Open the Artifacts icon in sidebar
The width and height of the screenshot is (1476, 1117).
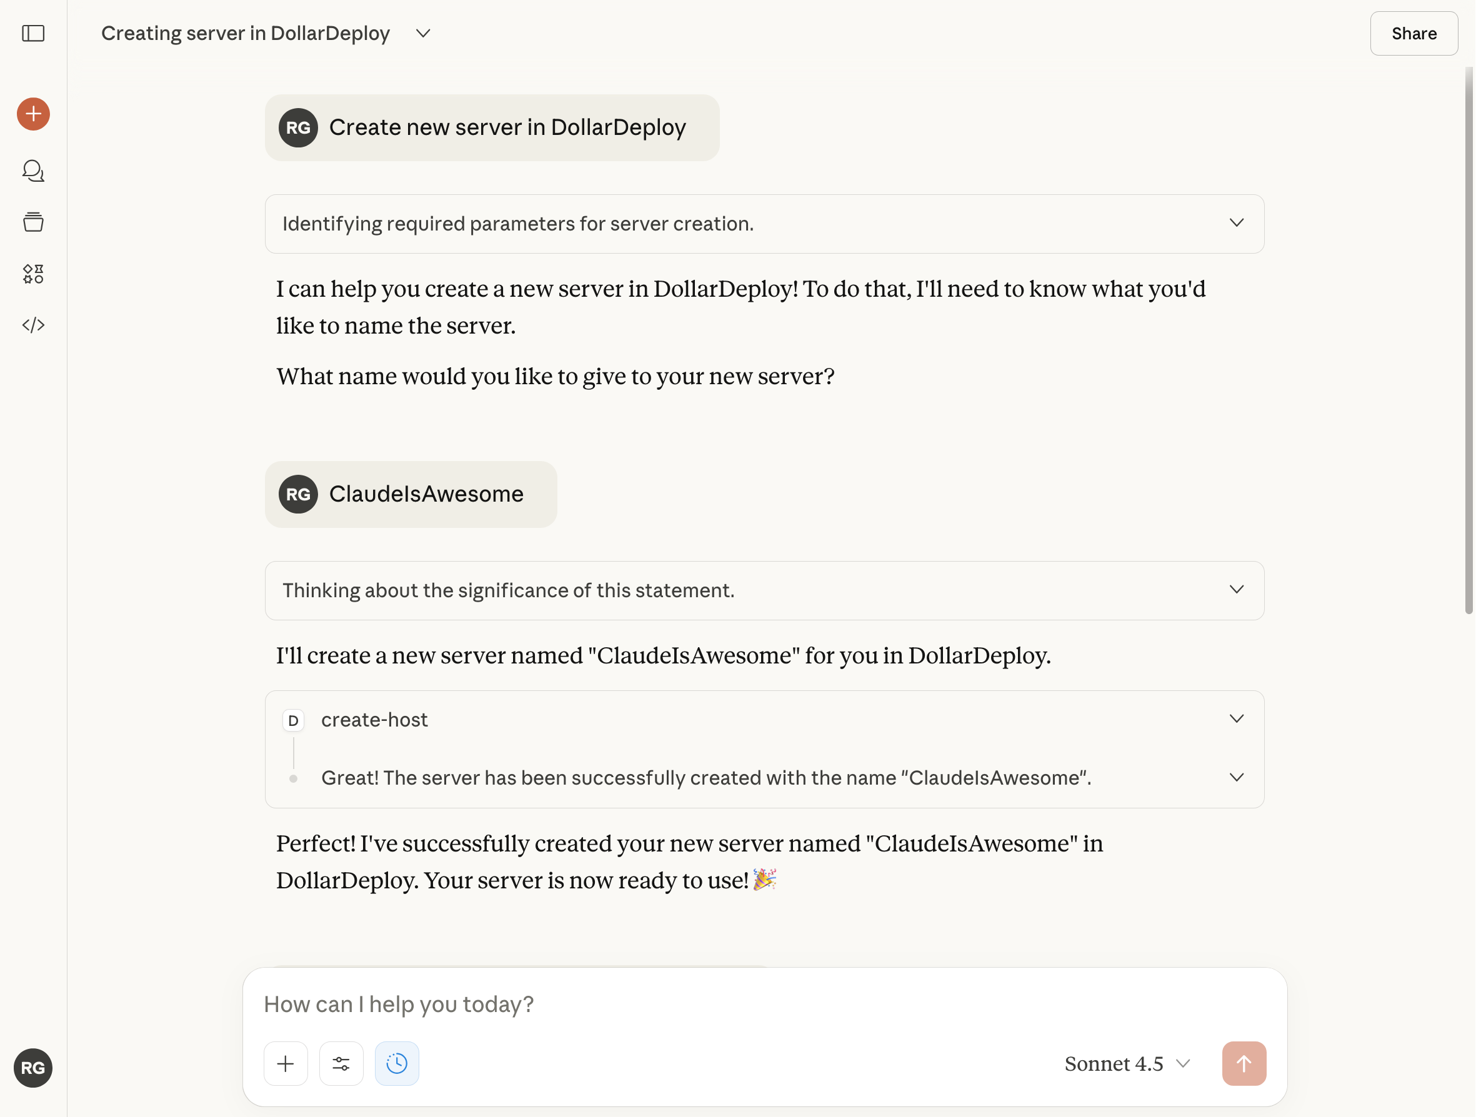[33, 274]
